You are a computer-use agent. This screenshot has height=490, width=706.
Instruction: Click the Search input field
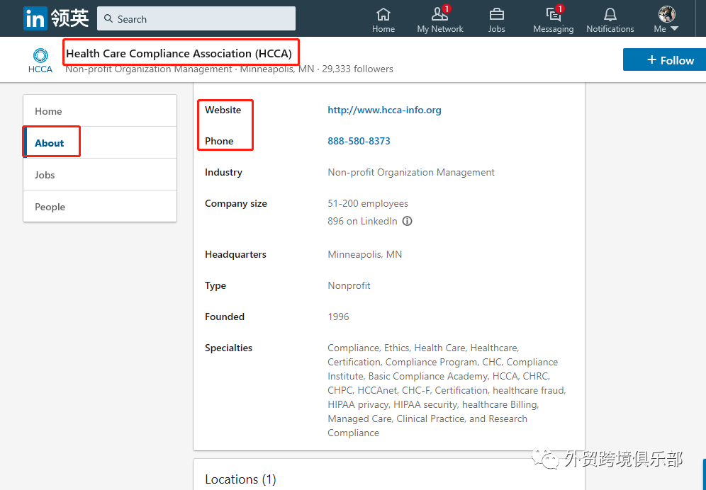tap(196, 19)
